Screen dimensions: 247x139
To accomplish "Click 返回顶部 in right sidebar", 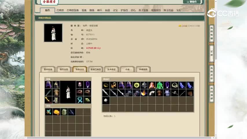I will coord(211,93).
